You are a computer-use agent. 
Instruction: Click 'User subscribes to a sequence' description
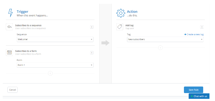(31, 28)
